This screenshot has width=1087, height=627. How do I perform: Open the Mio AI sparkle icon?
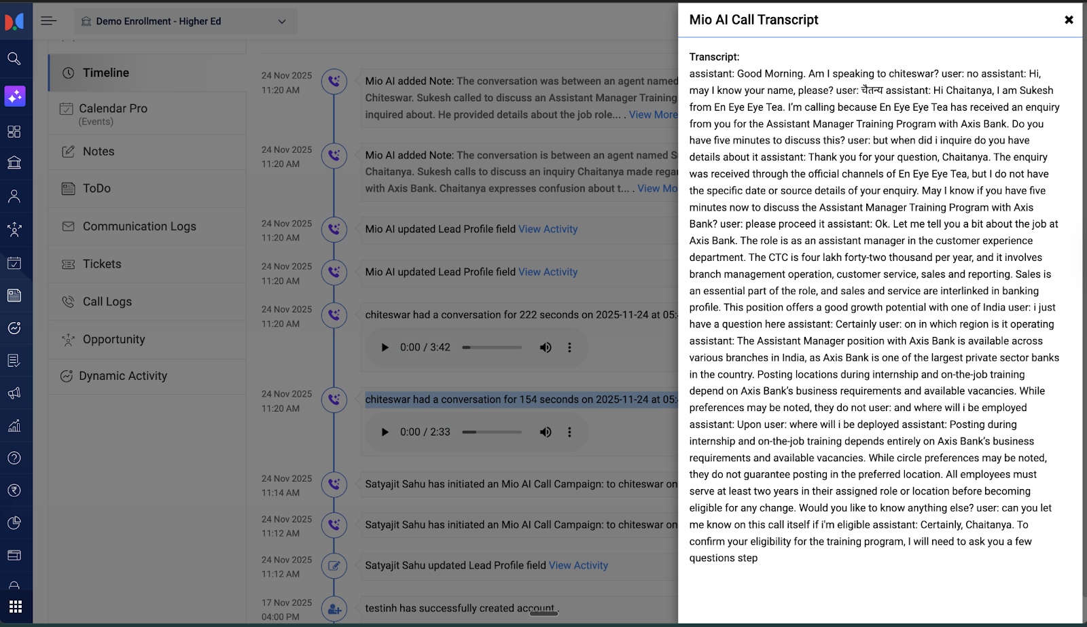tap(15, 96)
